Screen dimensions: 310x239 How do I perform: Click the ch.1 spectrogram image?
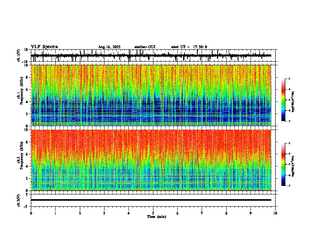point(151,95)
